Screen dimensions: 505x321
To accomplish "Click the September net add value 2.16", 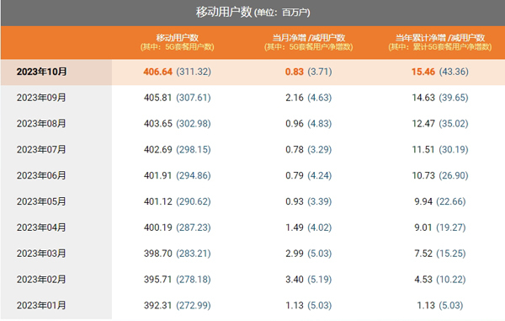I will pos(295,98).
